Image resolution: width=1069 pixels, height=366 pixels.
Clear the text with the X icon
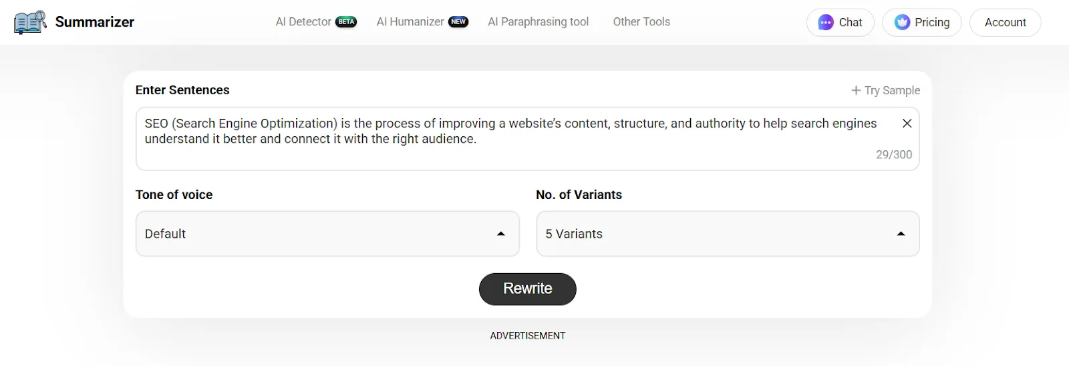pyautogui.click(x=907, y=123)
